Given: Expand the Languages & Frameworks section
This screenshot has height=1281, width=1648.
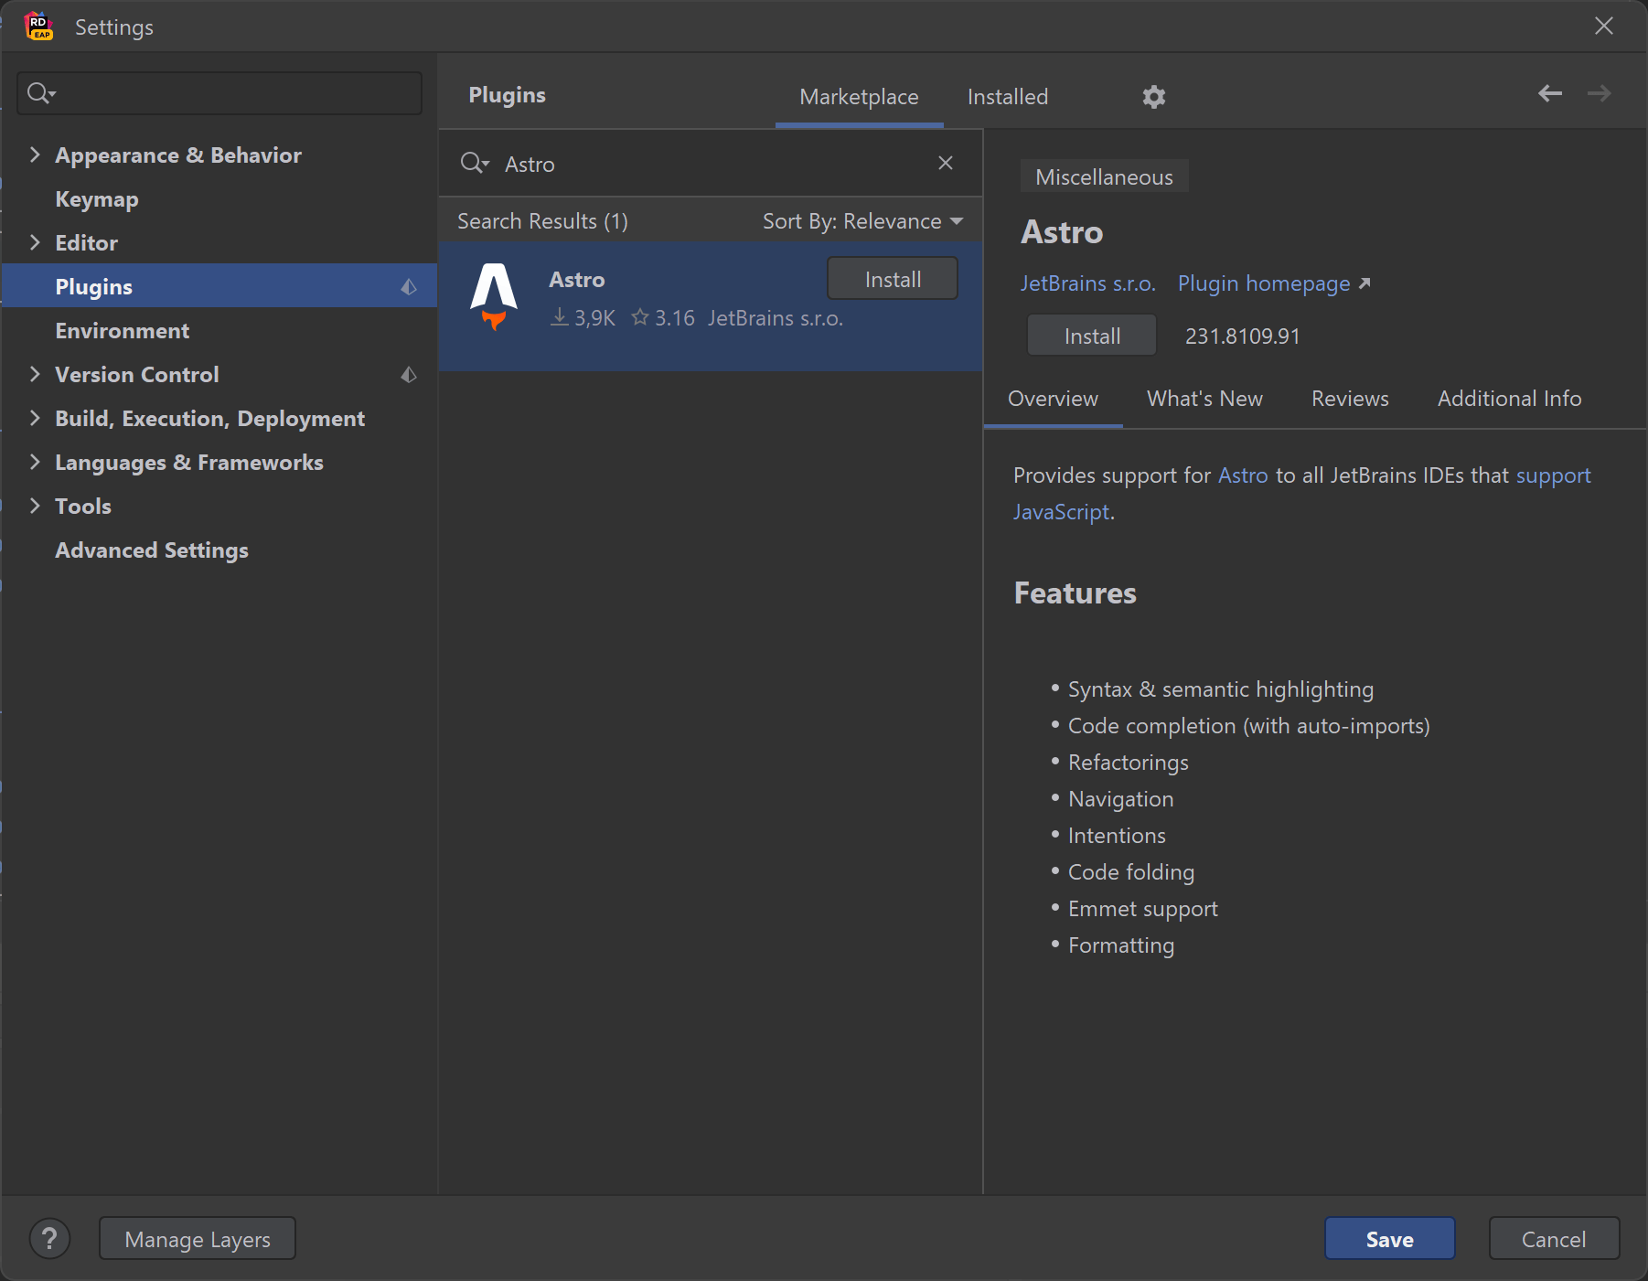Looking at the screenshot, I should pos(35,462).
